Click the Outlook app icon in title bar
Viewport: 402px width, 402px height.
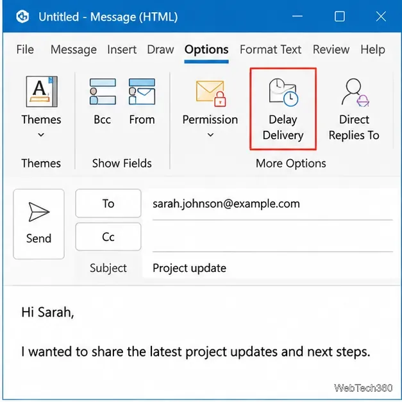(22, 17)
